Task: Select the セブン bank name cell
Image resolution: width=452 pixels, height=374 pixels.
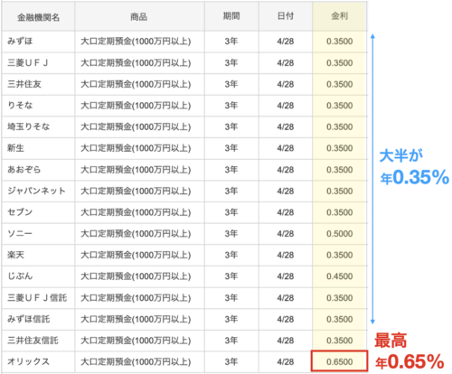Action: 38,212
